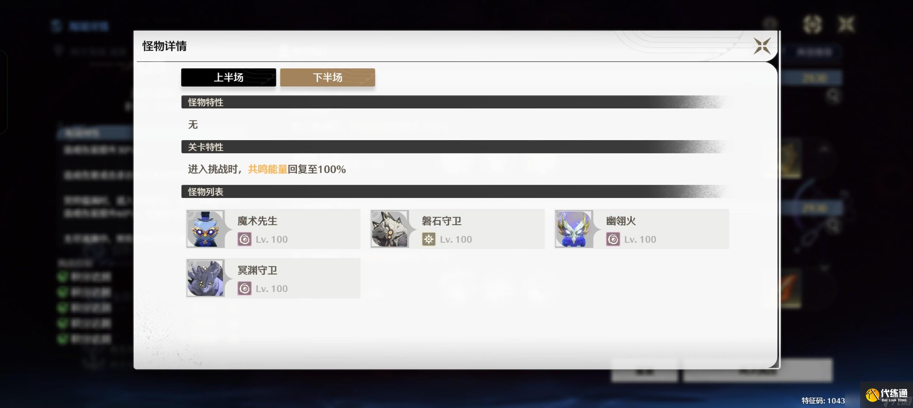Select the 磐石守卫 monster name
913x408 pixels.
pyautogui.click(x=441, y=221)
